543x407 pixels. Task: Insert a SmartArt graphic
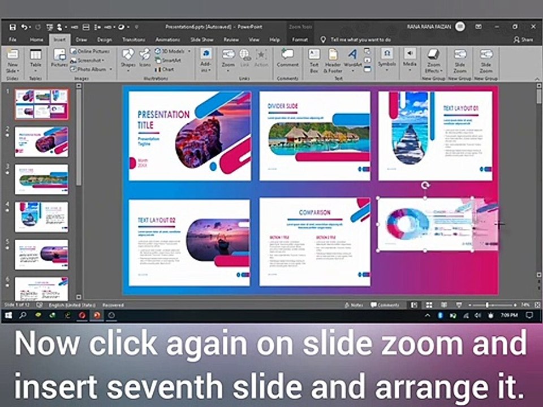168,60
